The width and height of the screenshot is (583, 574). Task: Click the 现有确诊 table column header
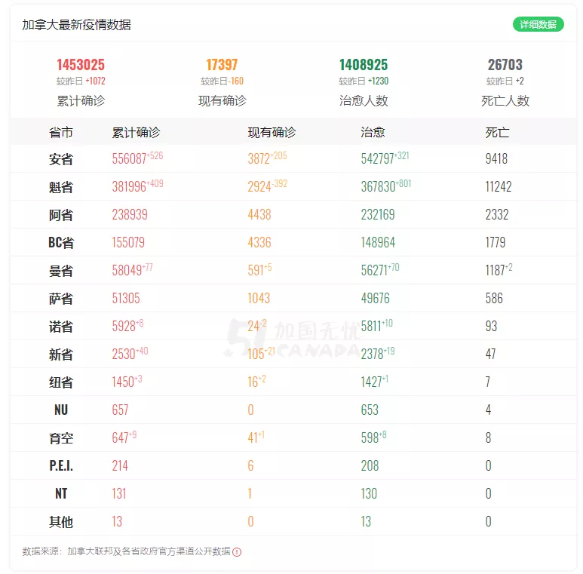click(x=272, y=132)
